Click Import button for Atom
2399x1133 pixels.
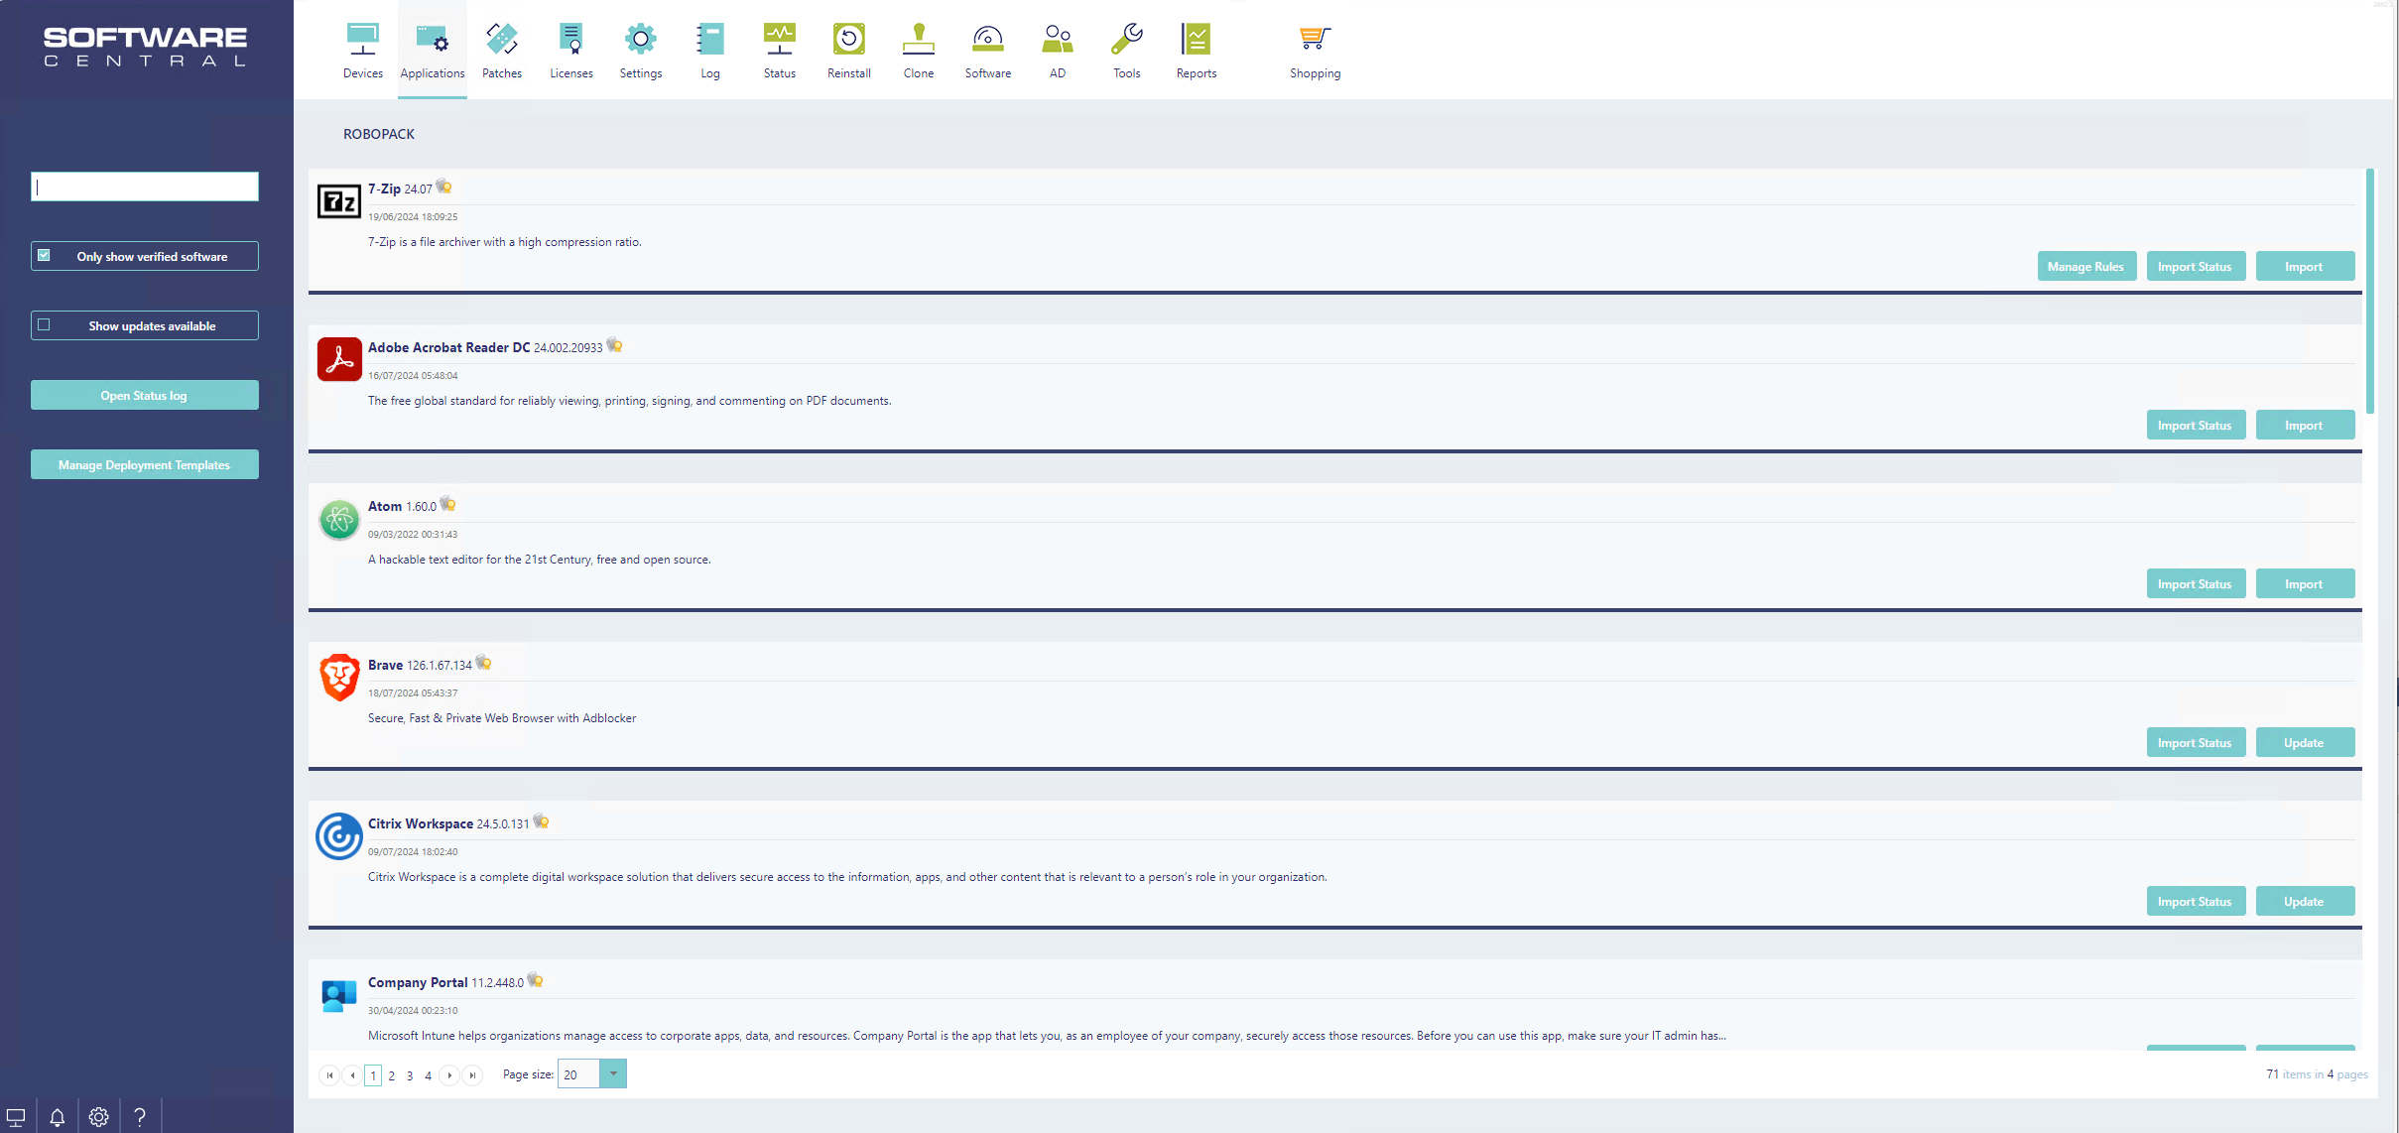coord(2305,583)
